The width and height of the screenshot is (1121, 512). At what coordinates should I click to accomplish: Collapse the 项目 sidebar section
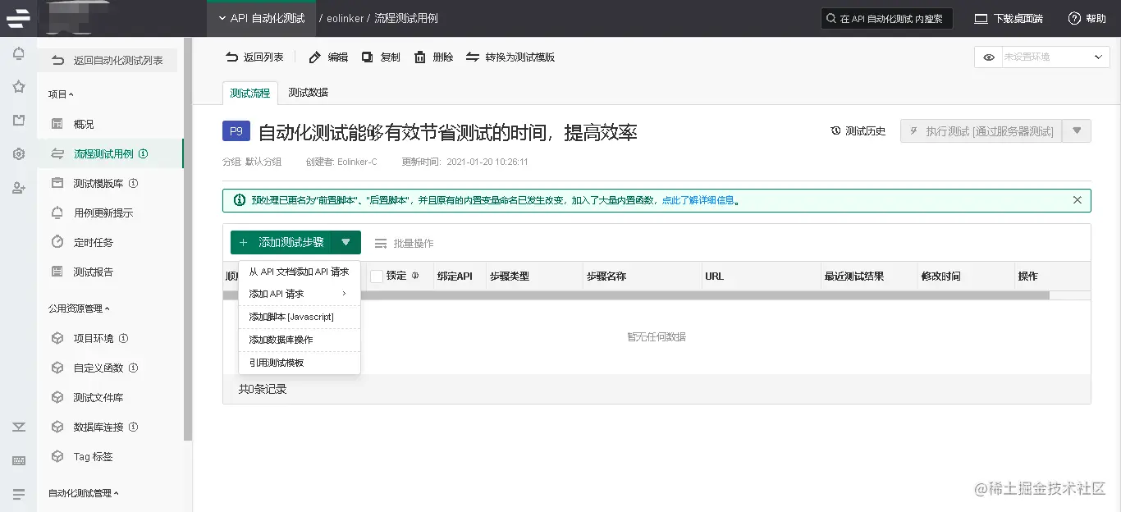coord(61,94)
